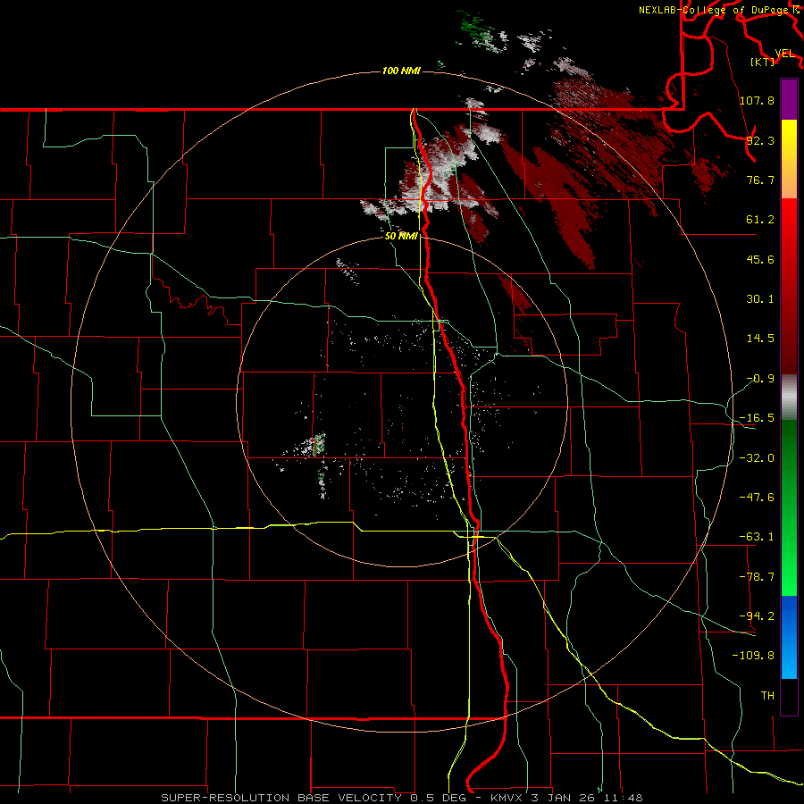This screenshot has width=804, height=804.
Task: Select the 30.1 scale value
Action: tap(760, 299)
